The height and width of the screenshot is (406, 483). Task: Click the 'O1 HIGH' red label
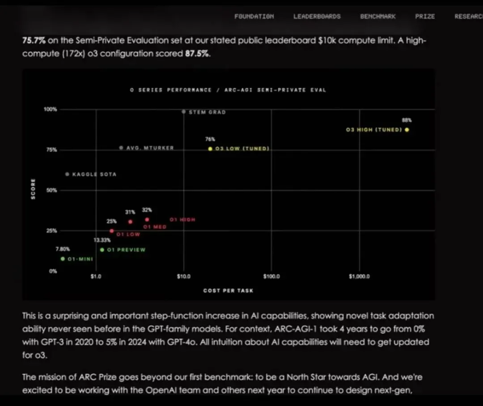point(182,219)
